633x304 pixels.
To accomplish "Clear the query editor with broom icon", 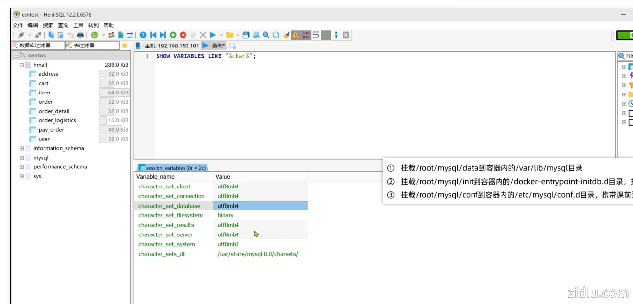I will click(286, 35).
